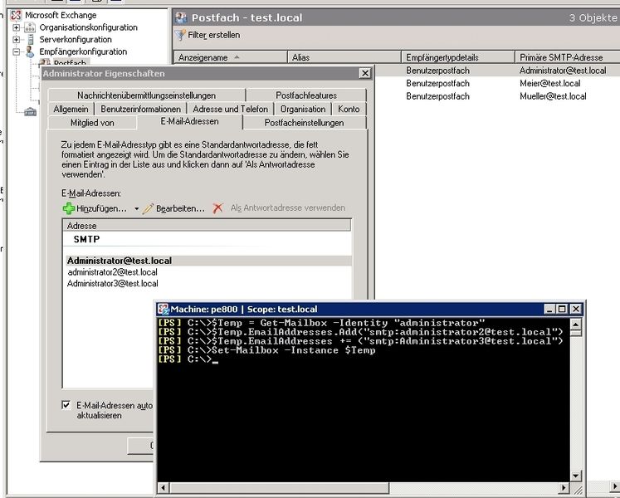Click the toolbox icon in tree
This screenshot has width=620, height=498.
[30, 112]
